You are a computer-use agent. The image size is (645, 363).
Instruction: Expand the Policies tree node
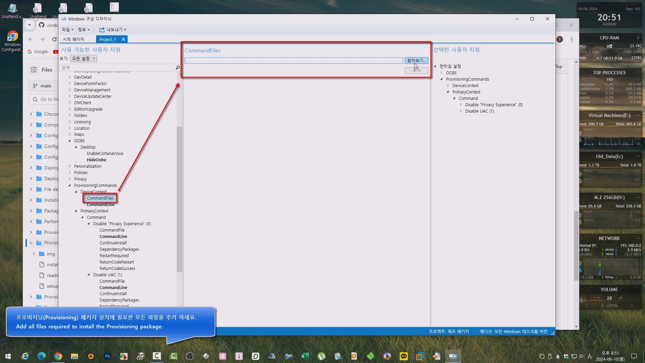pos(70,173)
